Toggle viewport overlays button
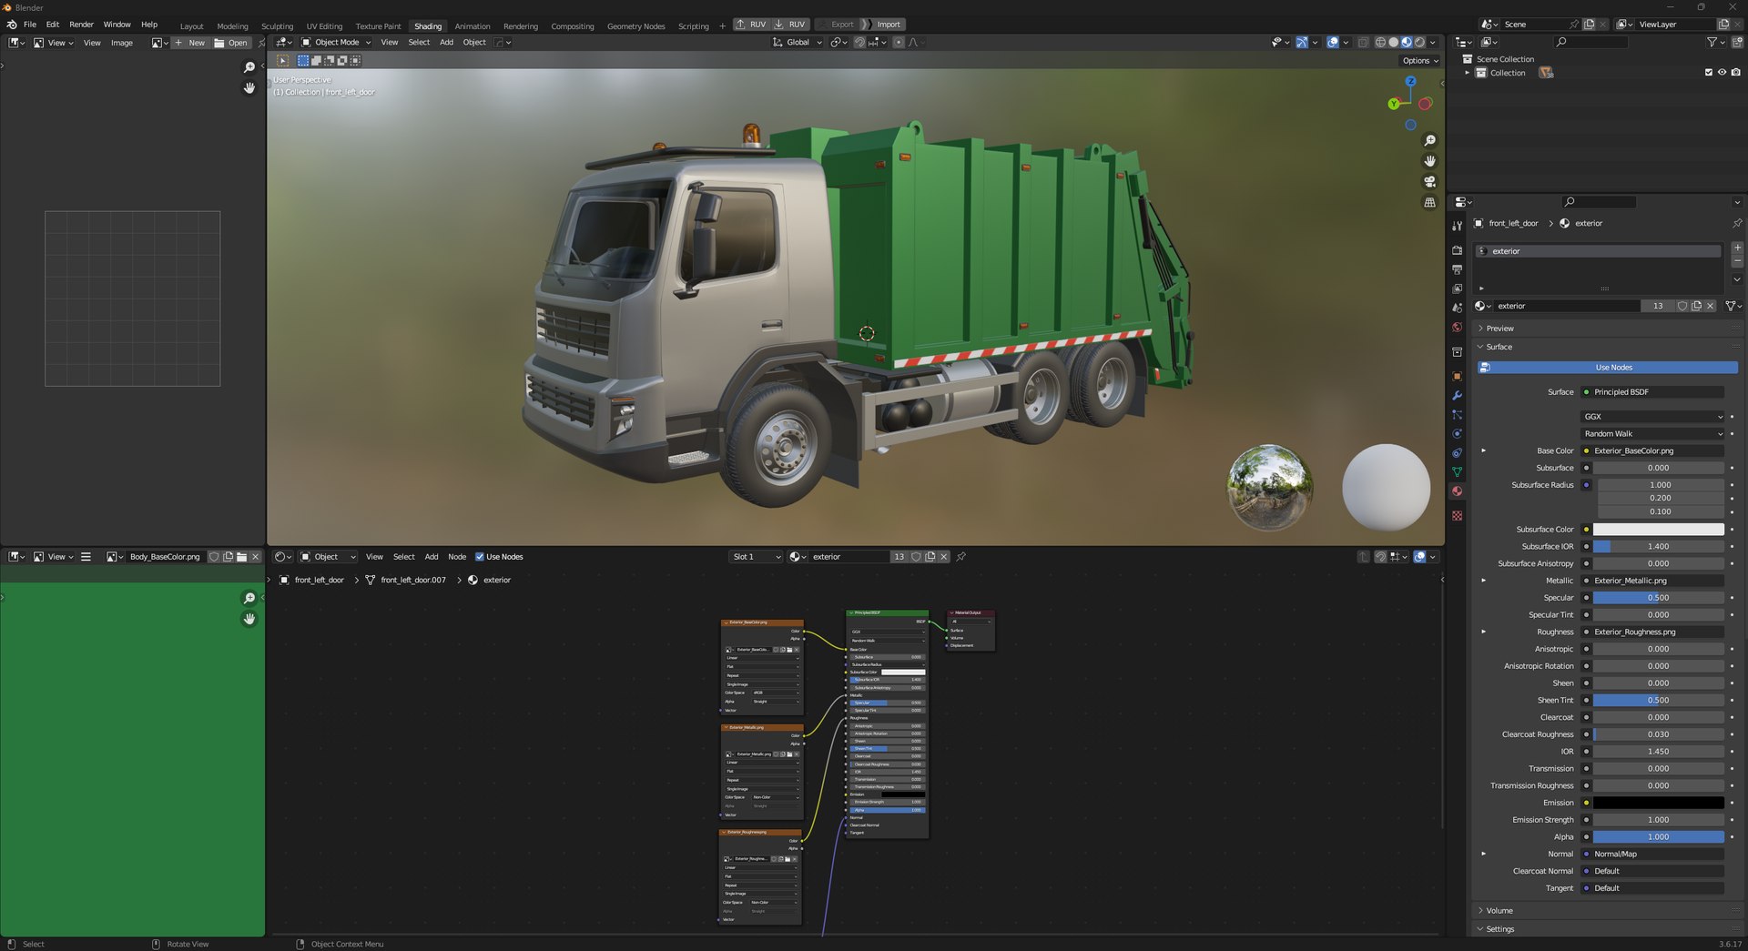Screen dimensions: 1748x951 pyautogui.click(x=1333, y=43)
